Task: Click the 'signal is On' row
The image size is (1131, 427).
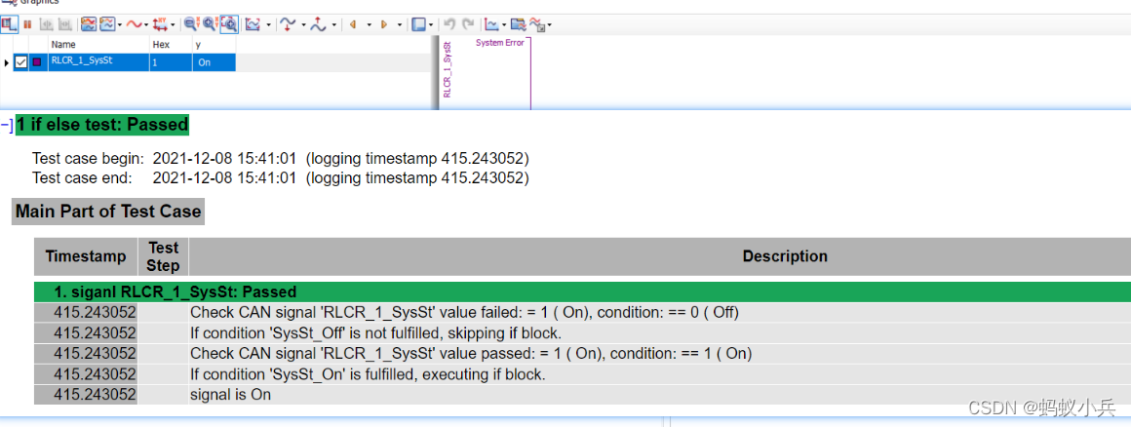Action: coord(583,395)
